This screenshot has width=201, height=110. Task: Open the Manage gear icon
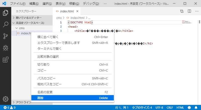[x=6, y=99]
